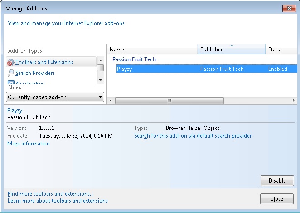Open Learn more about toolbars and extensions link
Image resolution: width=300 pixels, height=213 pixels.
click(58, 201)
